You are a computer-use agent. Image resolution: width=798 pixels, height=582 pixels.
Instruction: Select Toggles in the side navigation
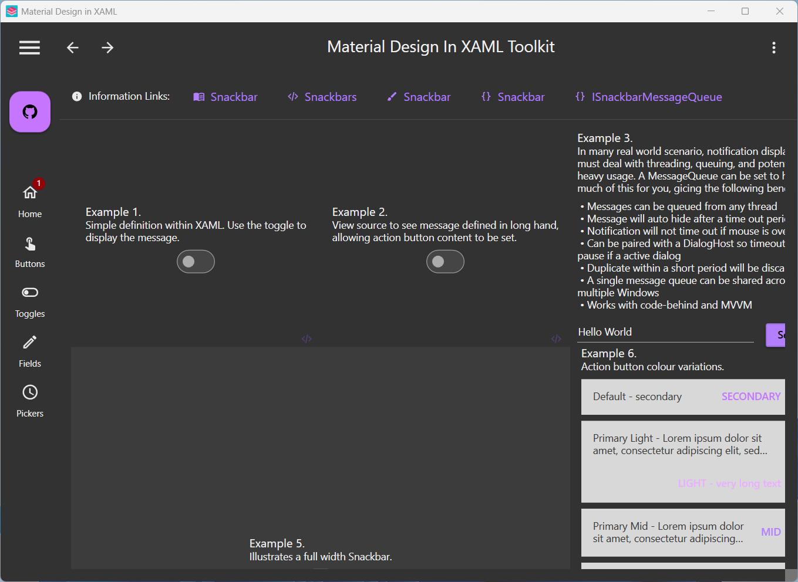click(30, 302)
